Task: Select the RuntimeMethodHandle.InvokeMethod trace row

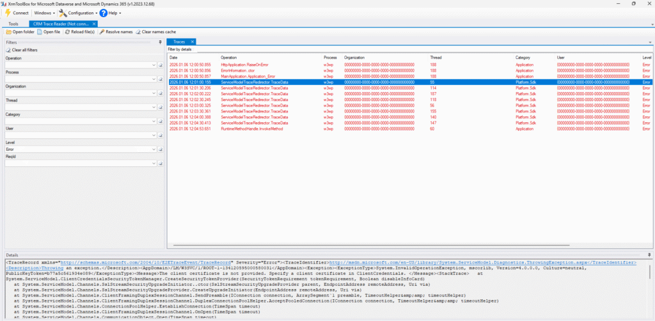Action: pos(409,129)
